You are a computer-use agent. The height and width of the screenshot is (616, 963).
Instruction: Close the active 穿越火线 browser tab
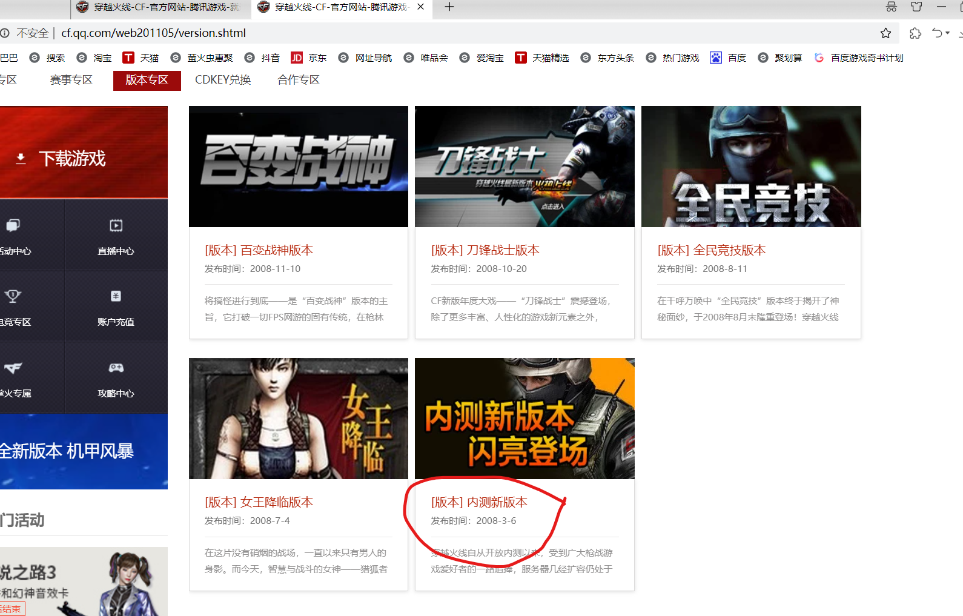point(421,7)
